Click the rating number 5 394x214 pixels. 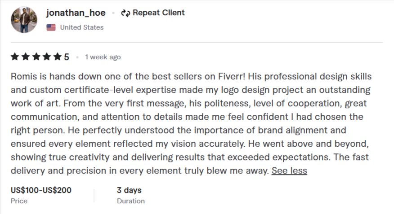click(67, 57)
